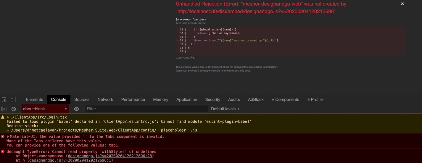
Task: Click 'None of the Tabs children' message line
Action: pyautogui.click(x=54, y=141)
